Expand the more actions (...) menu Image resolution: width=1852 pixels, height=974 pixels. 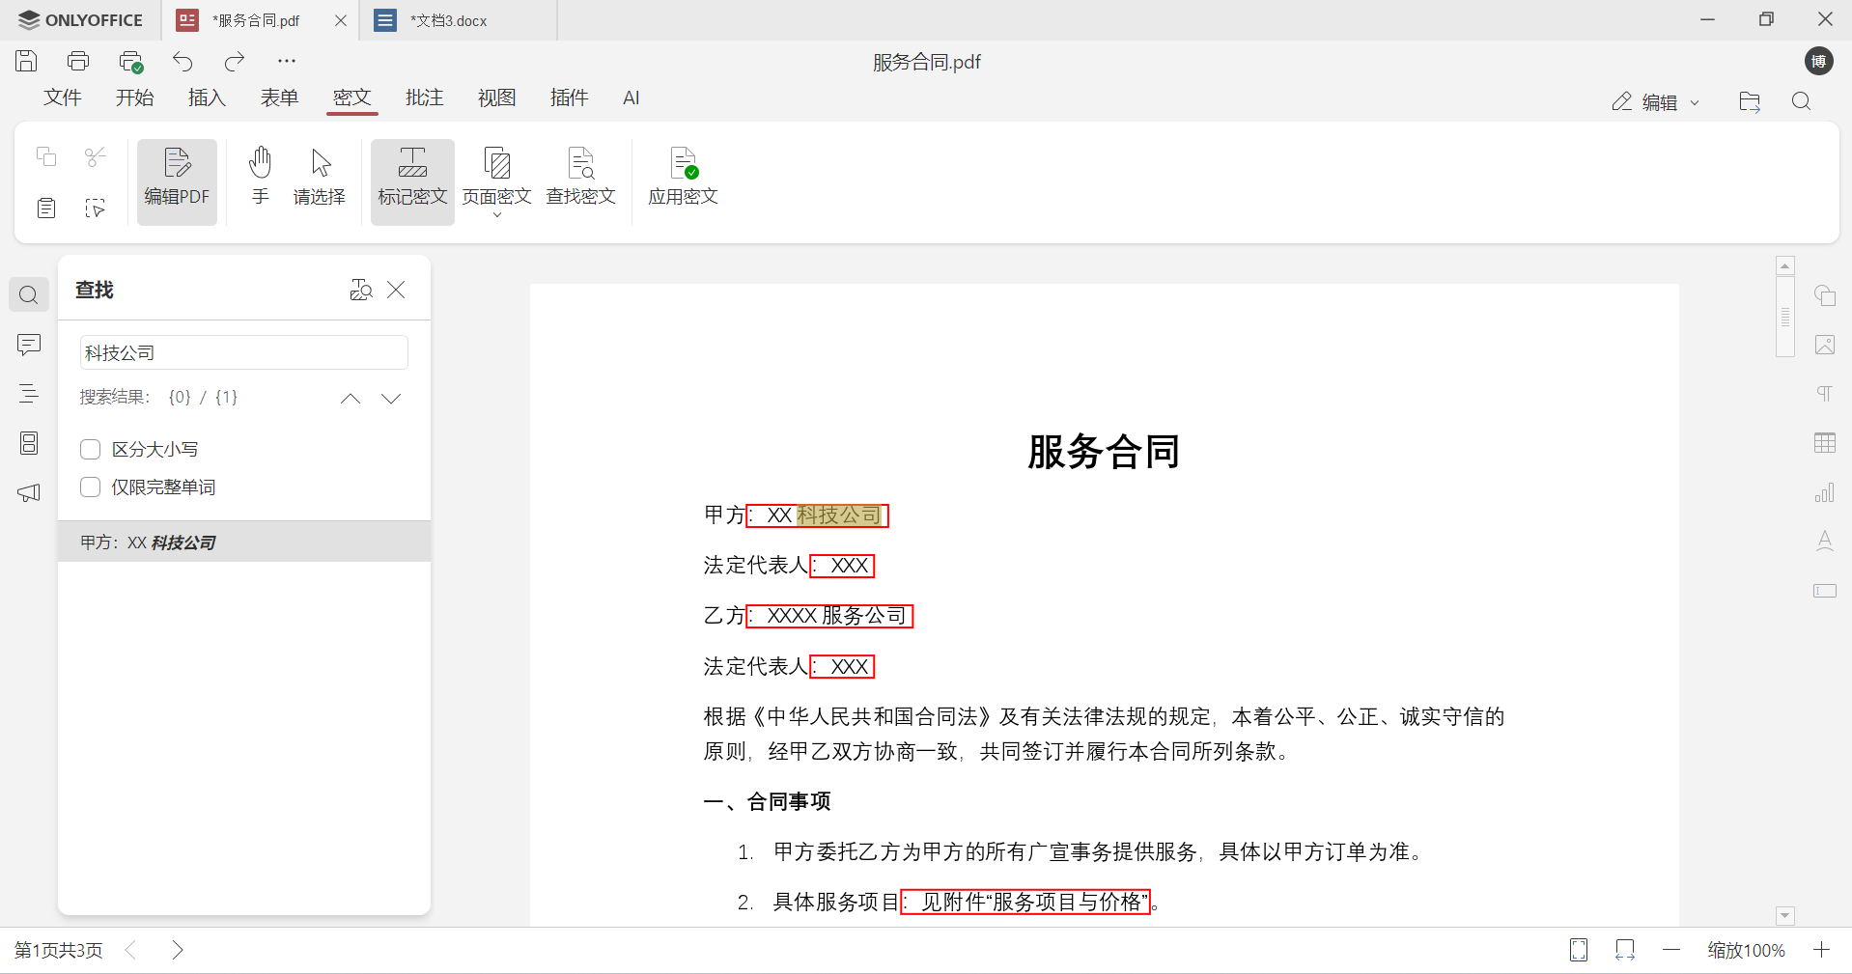[286, 61]
